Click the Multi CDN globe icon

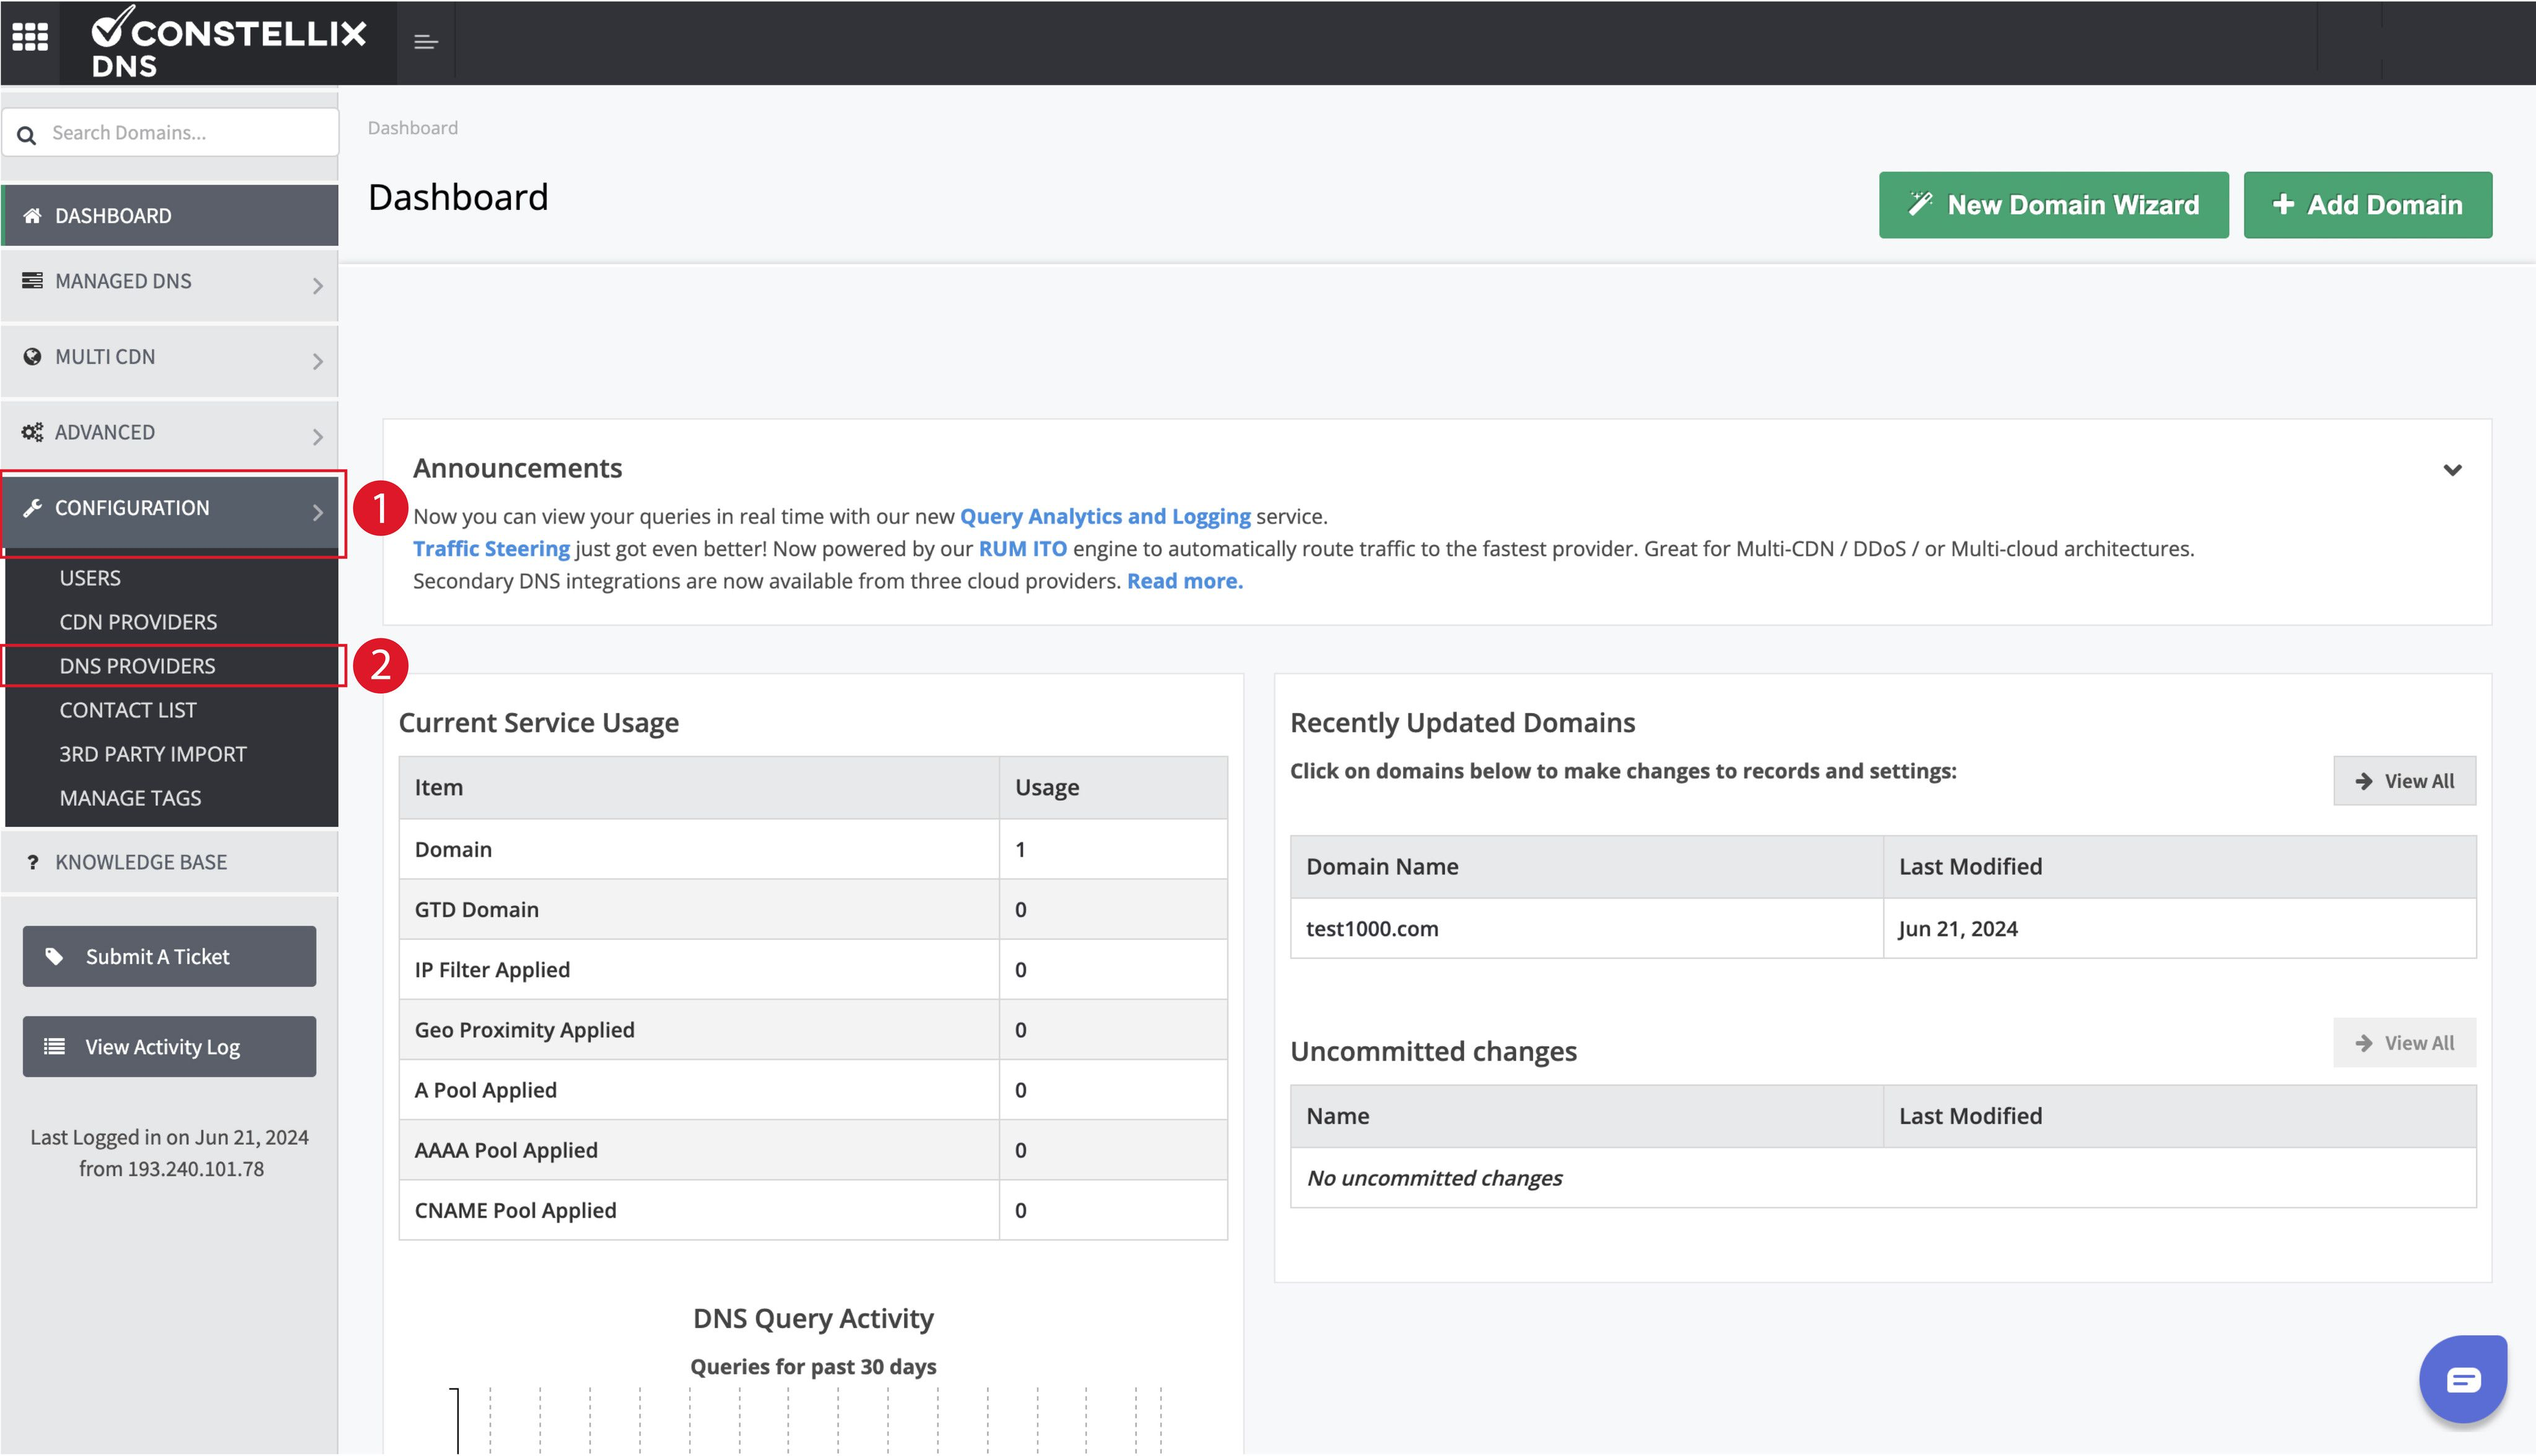[x=32, y=357]
